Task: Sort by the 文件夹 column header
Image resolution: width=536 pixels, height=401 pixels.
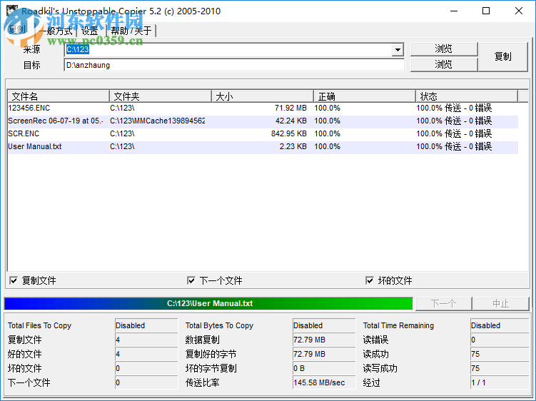Action: click(161, 96)
